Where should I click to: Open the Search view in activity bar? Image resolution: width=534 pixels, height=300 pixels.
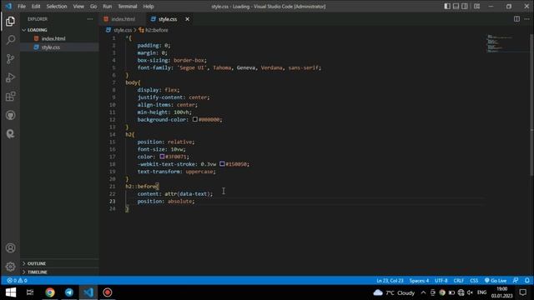pos(11,40)
